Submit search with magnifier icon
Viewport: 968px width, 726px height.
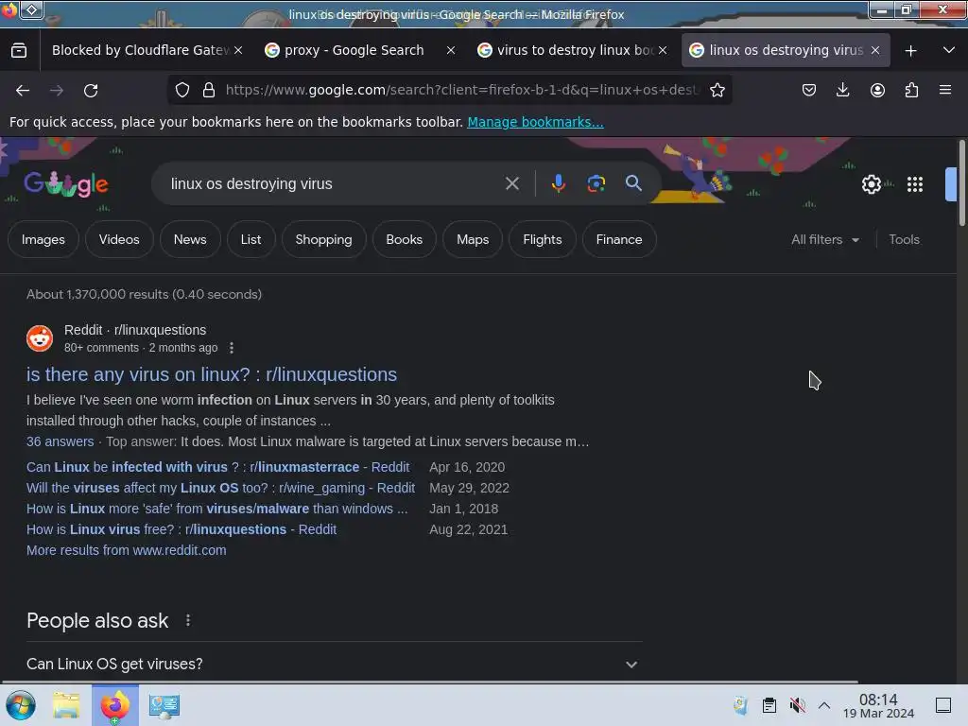[633, 183]
